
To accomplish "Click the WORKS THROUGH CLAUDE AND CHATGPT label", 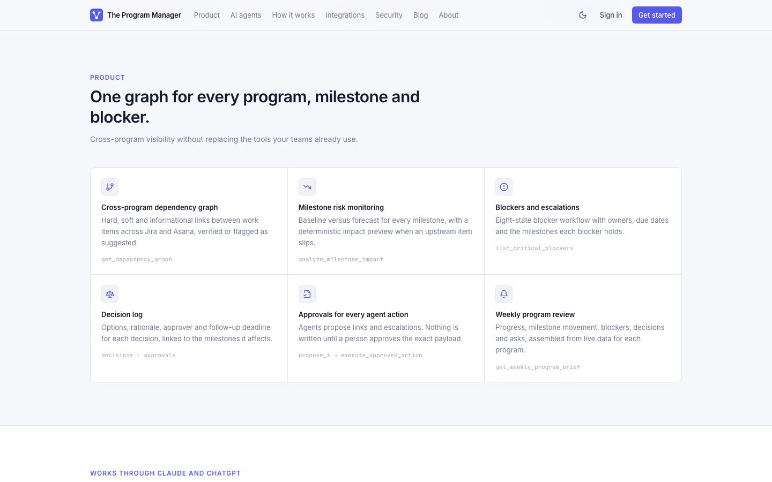I will pyautogui.click(x=166, y=473).
